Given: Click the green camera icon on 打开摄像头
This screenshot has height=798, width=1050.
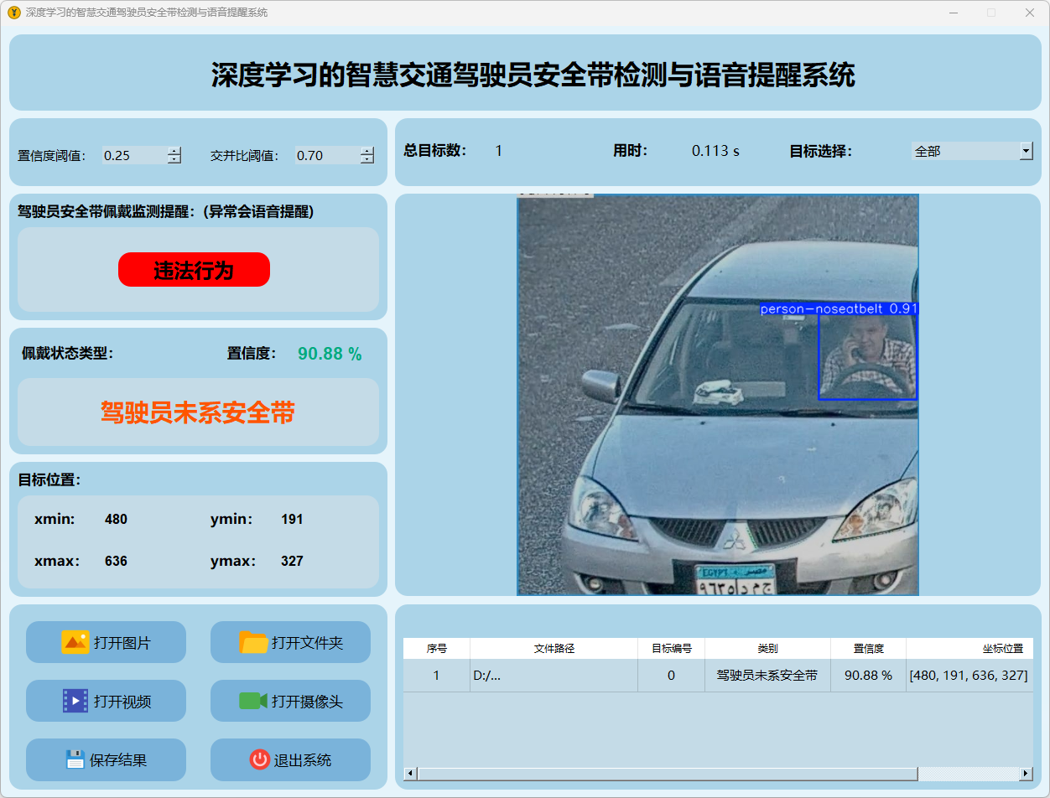Looking at the screenshot, I should [x=252, y=701].
